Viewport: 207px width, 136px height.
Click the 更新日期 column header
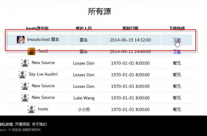tap(130, 28)
